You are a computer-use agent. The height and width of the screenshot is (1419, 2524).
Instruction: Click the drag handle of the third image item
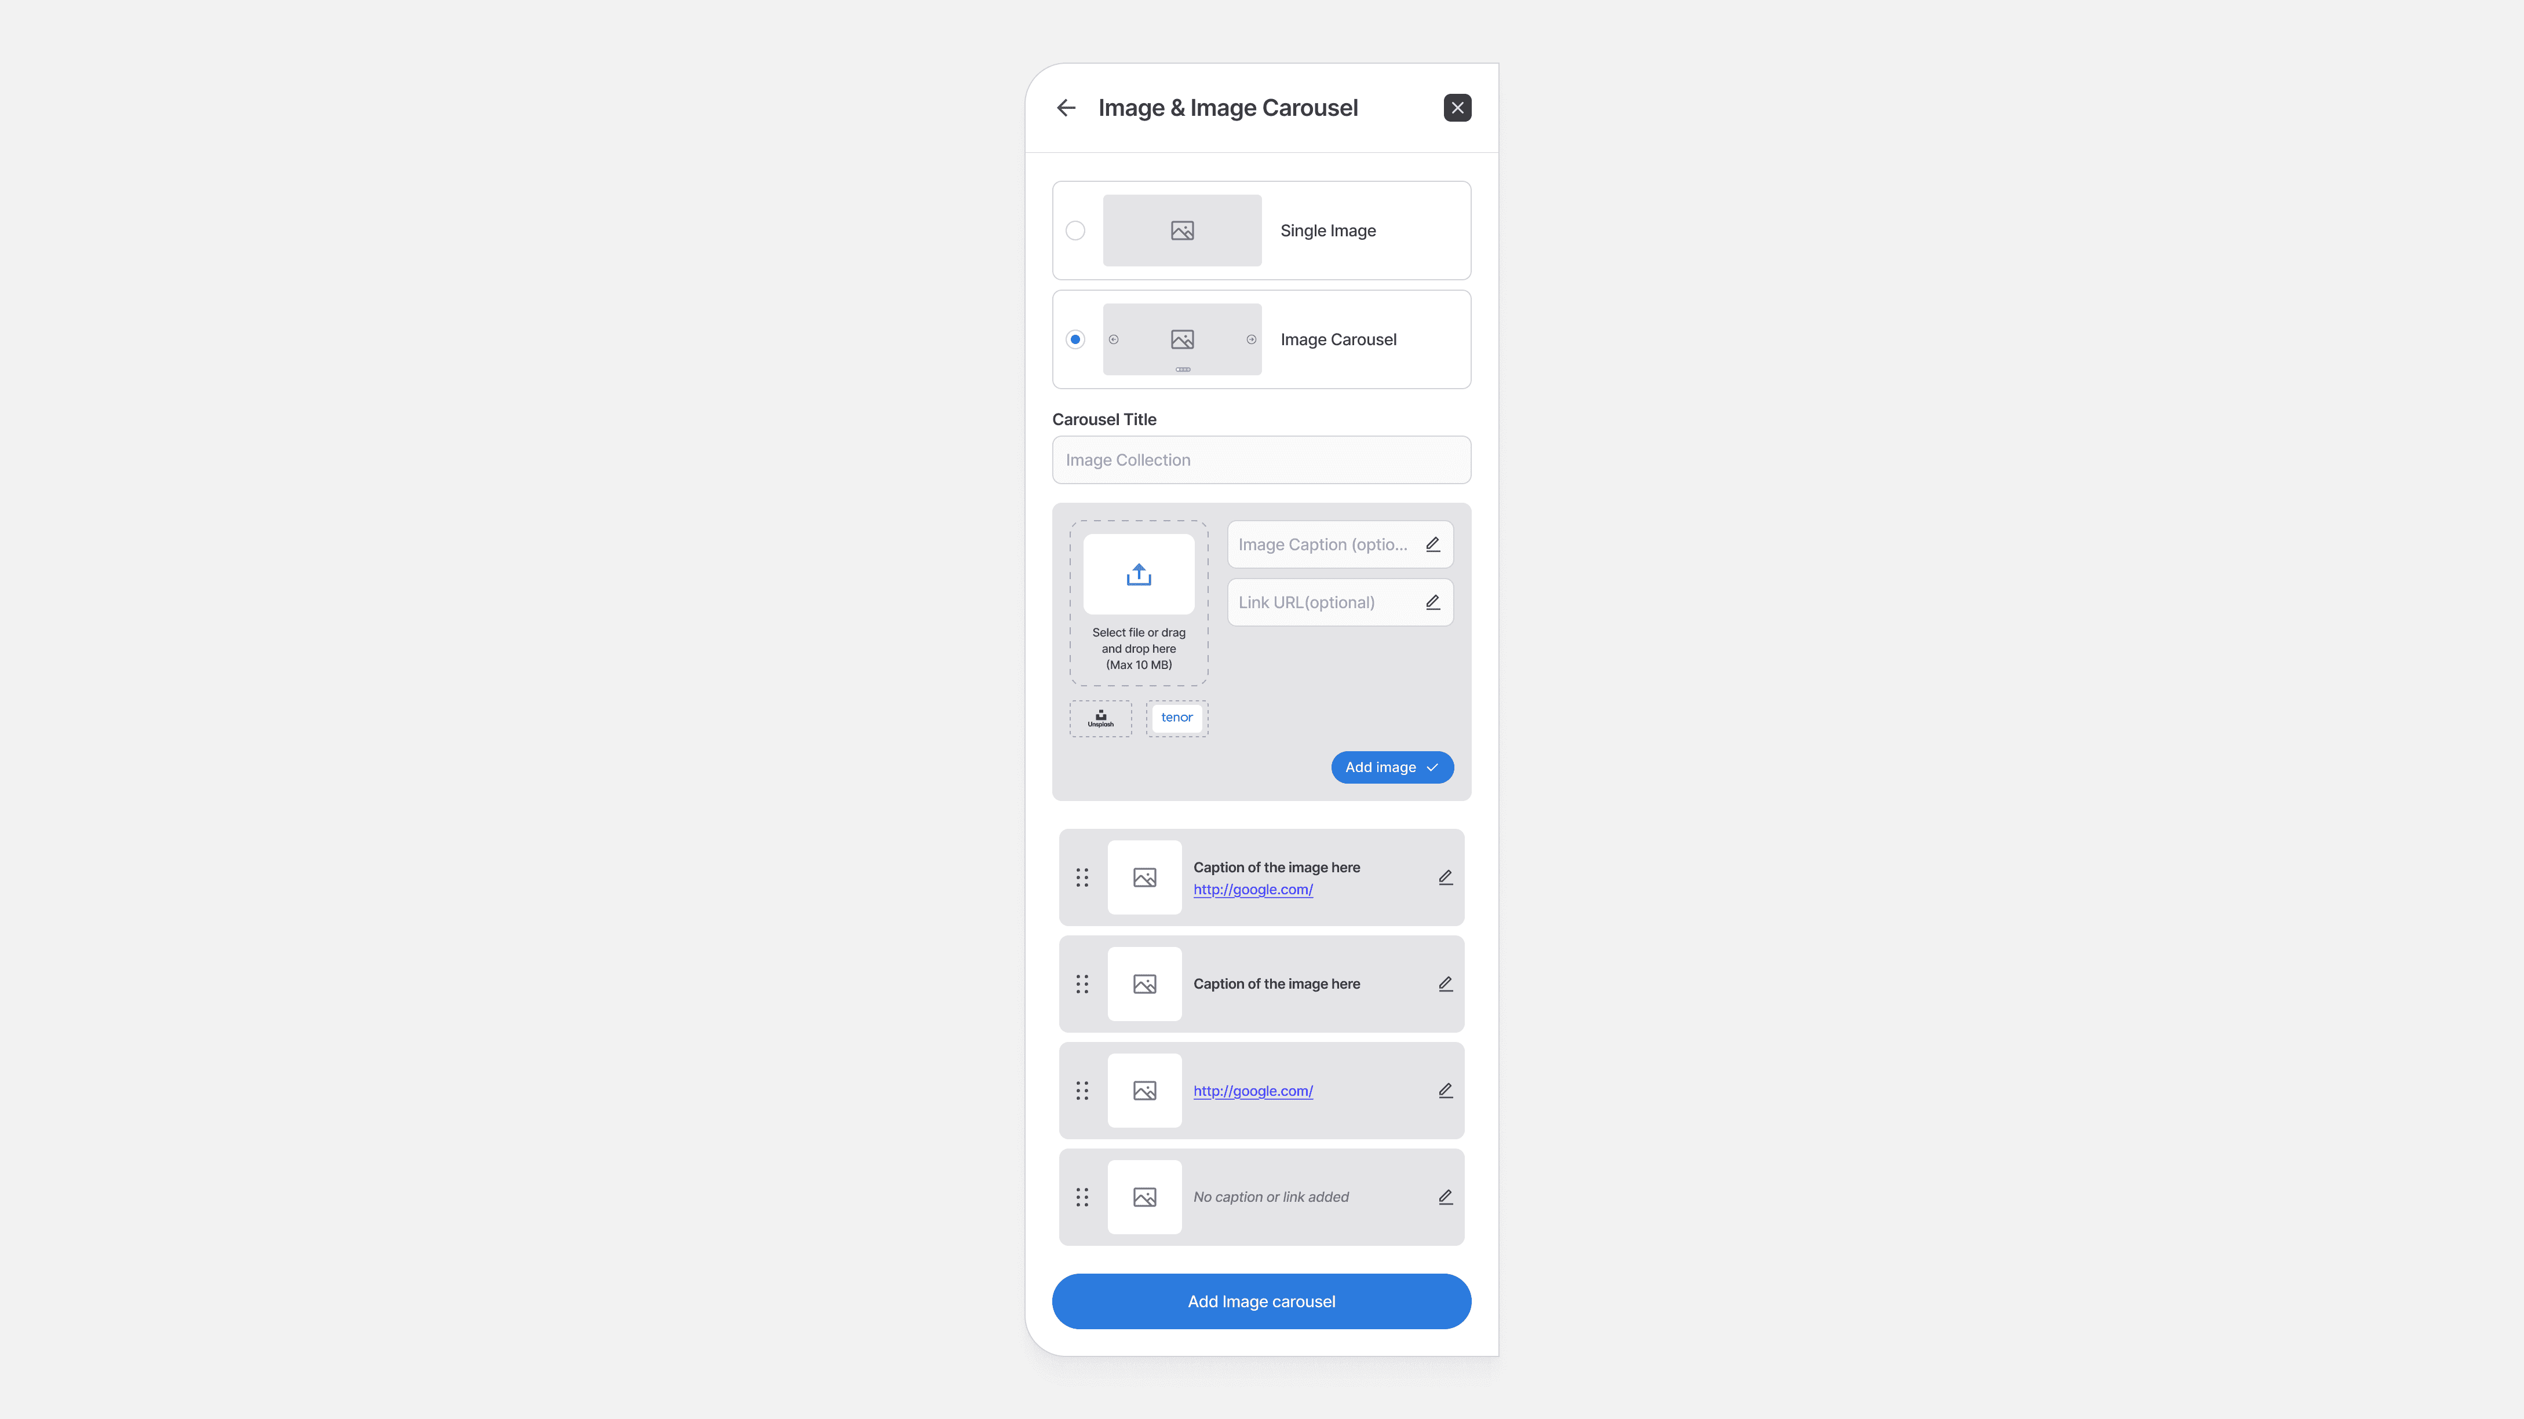point(1082,1091)
